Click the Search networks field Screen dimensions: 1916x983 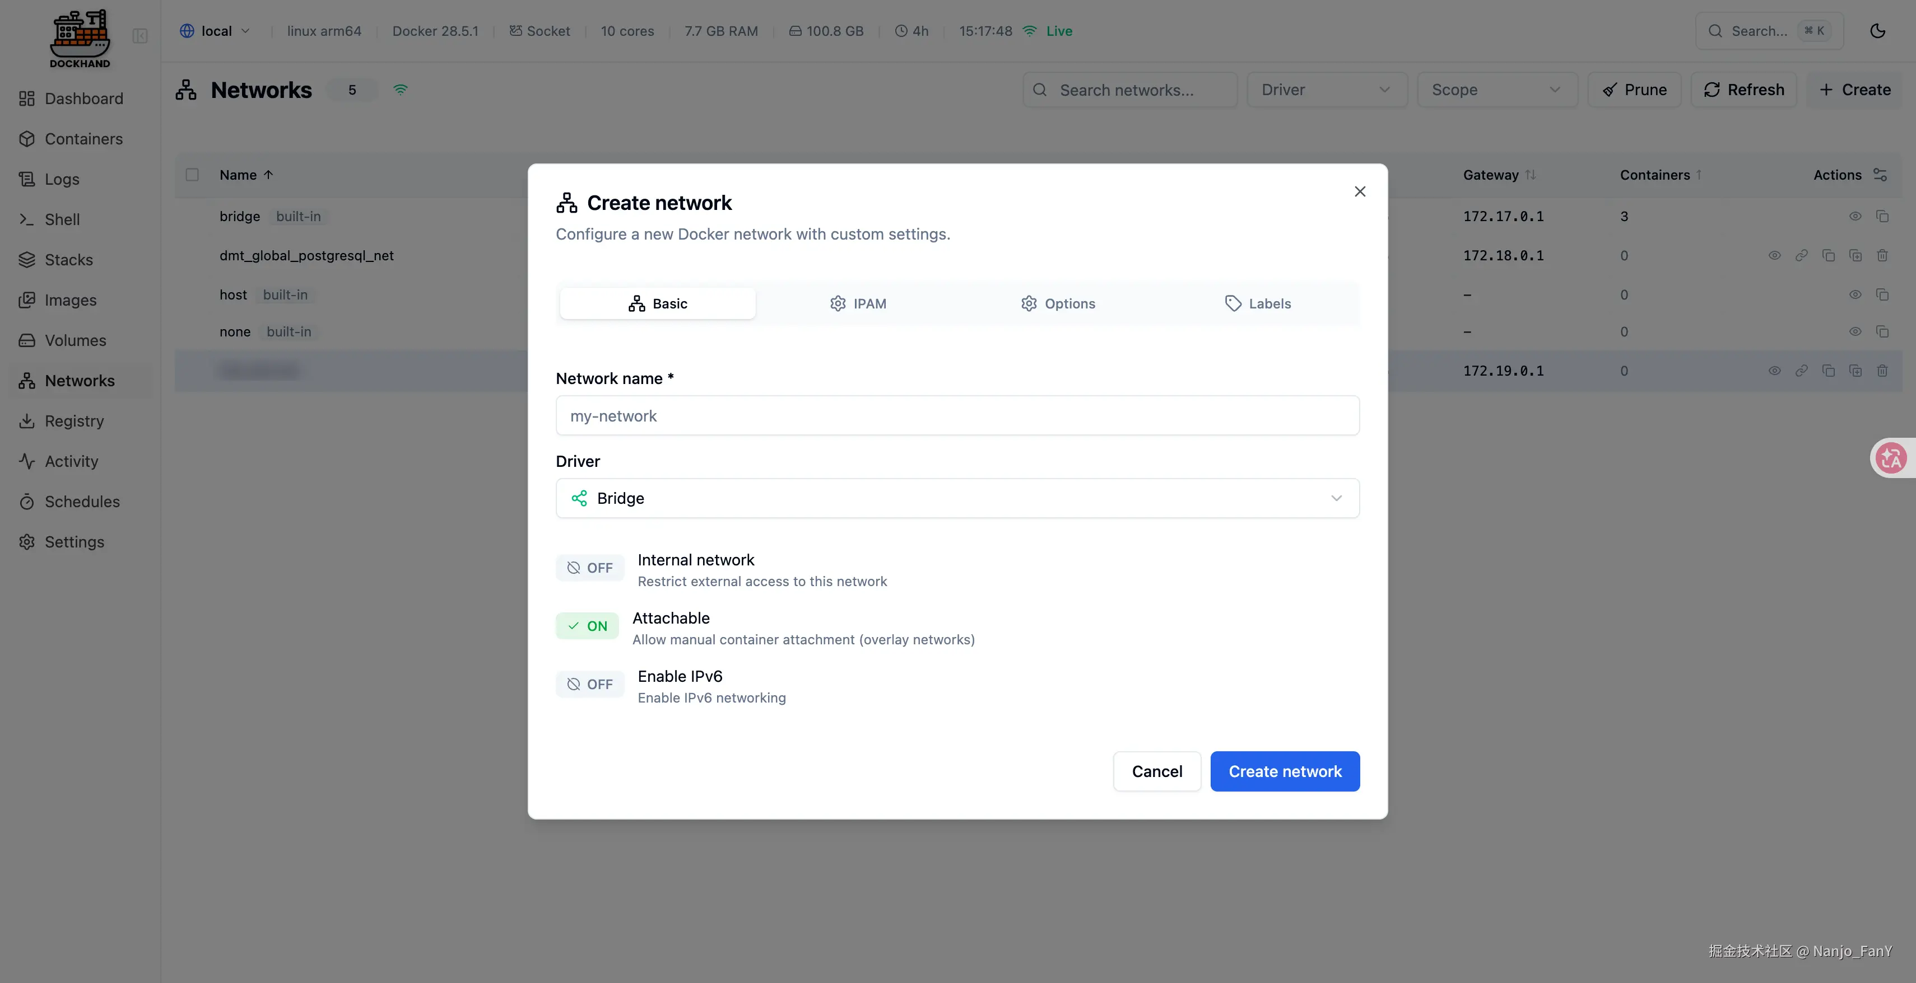(1130, 90)
